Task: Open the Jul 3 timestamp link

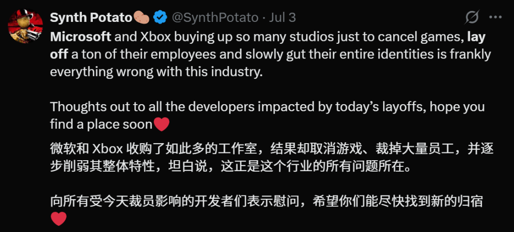Action: click(x=282, y=18)
